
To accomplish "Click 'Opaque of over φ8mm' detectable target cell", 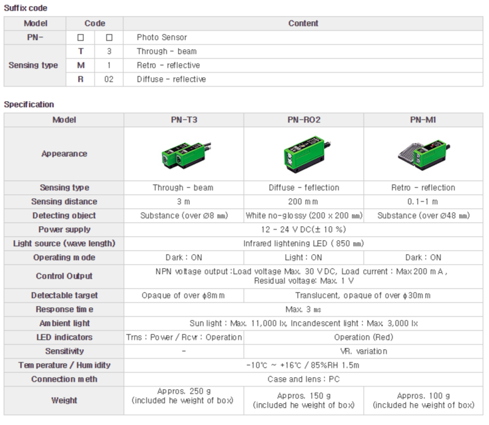I will (x=183, y=295).
